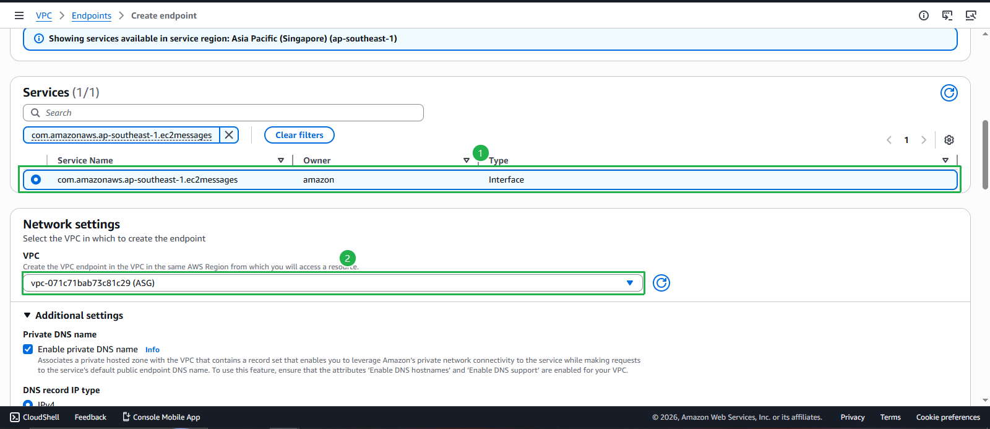Image resolution: width=990 pixels, height=429 pixels.
Task: Open the Terms footer link
Action: point(890,417)
